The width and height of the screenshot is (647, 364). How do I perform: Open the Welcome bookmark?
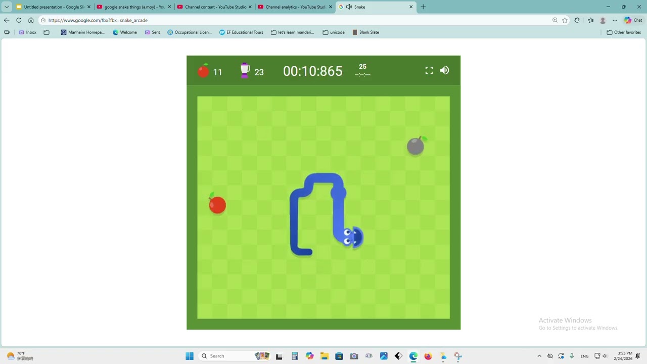[125, 32]
